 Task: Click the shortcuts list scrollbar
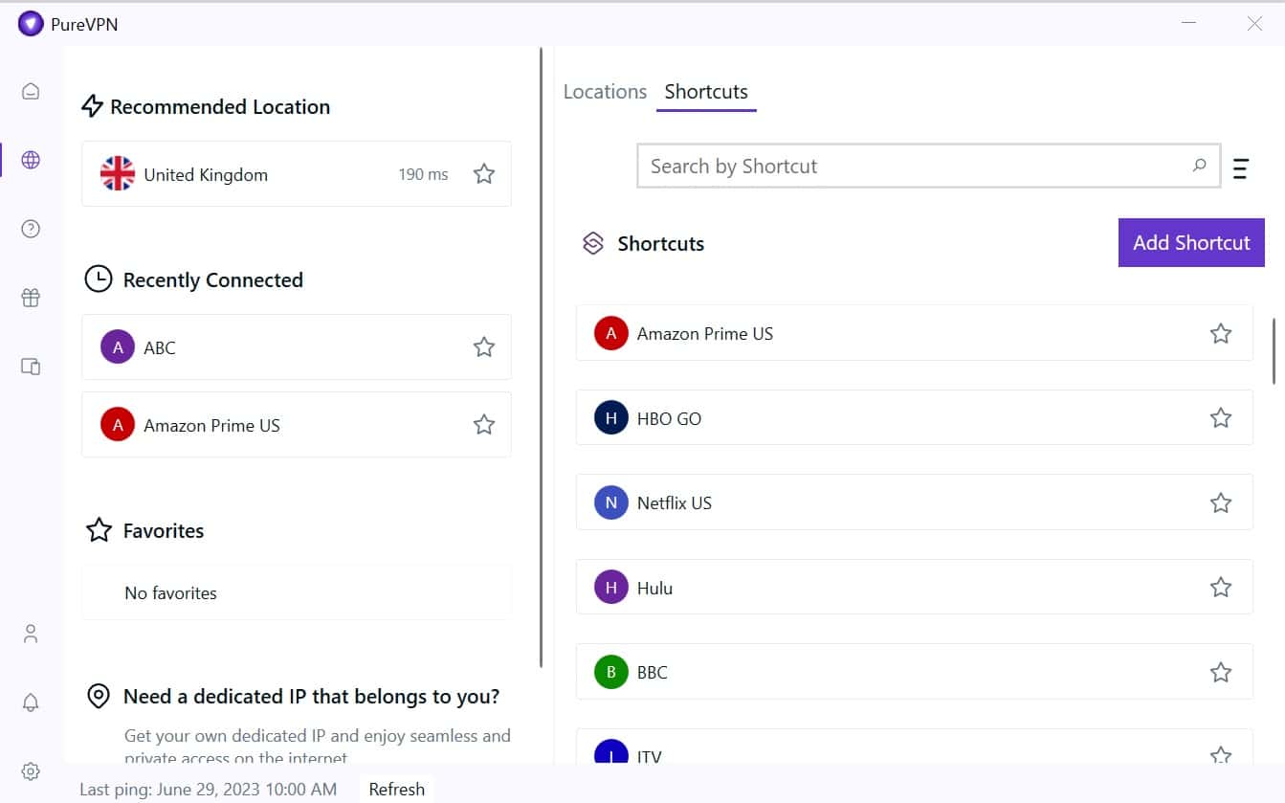coord(1274,351)
